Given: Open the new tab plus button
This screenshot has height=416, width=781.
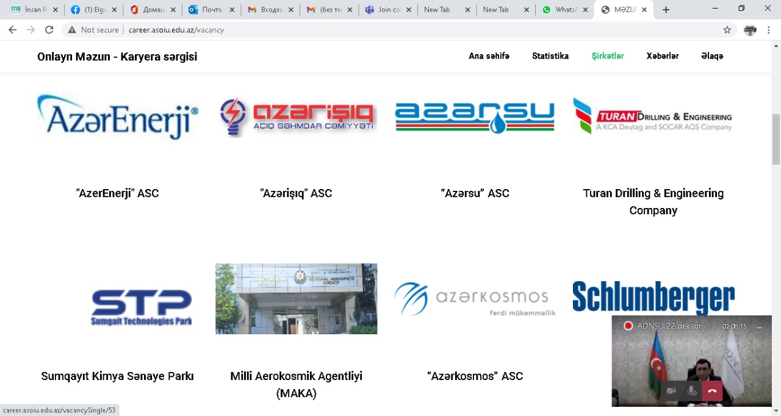Looking at the screenshot, I should [666, 10].
